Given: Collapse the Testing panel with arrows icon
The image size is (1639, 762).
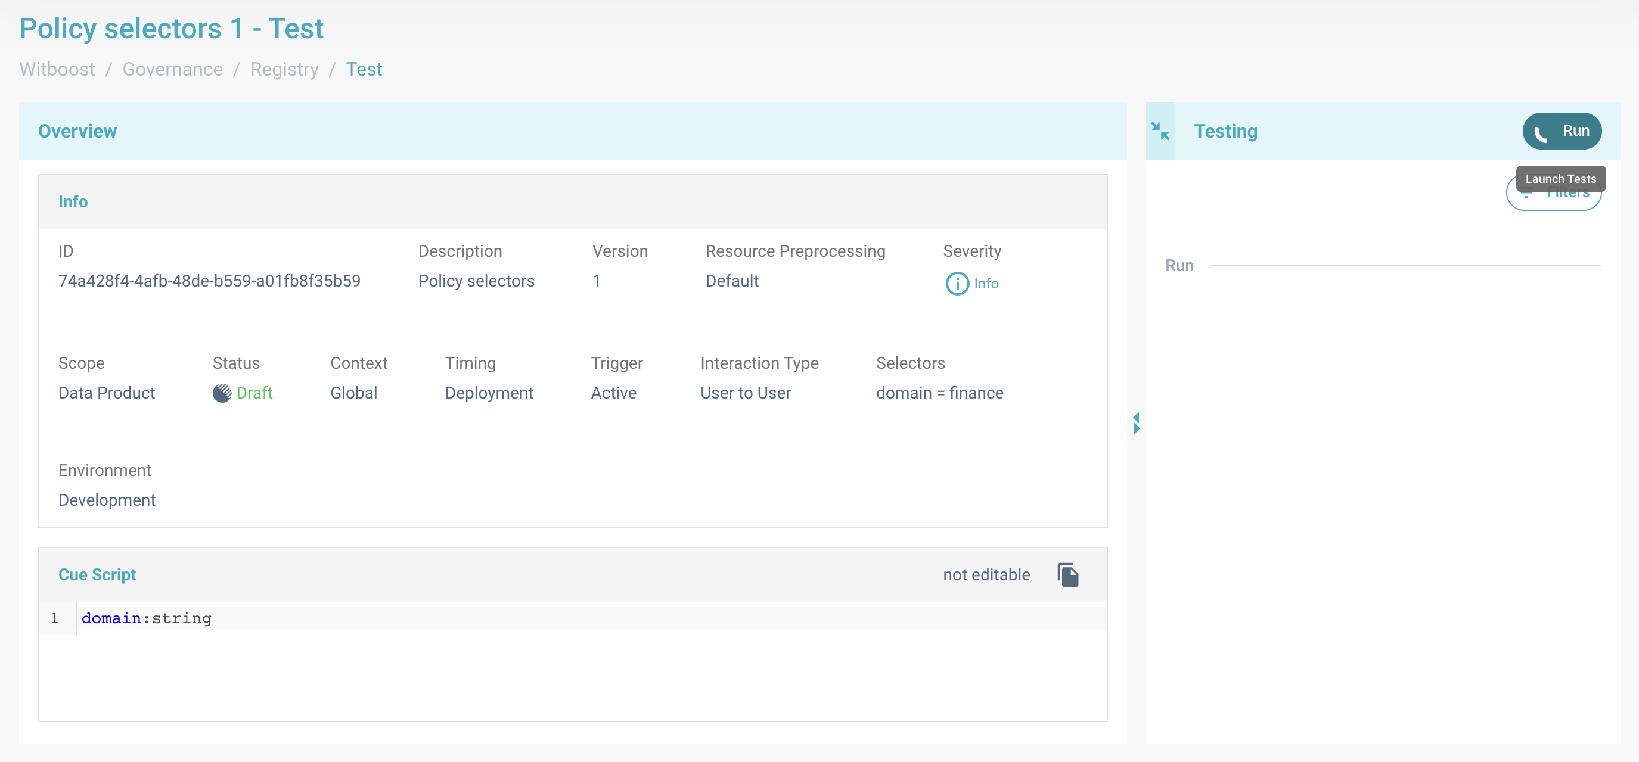Looking at the screenshot, I should pyautogui.click(x=1160, y=131).
